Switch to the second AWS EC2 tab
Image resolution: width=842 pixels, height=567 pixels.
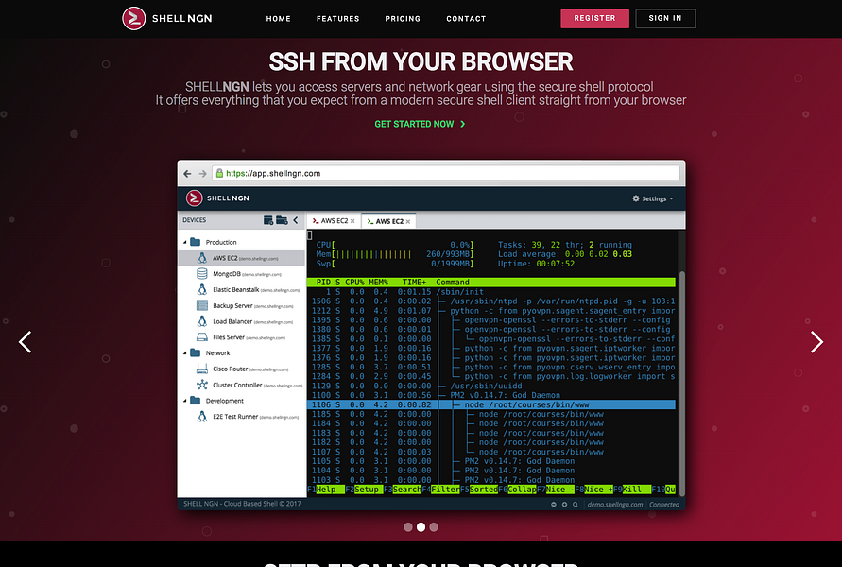pos(387,221)
